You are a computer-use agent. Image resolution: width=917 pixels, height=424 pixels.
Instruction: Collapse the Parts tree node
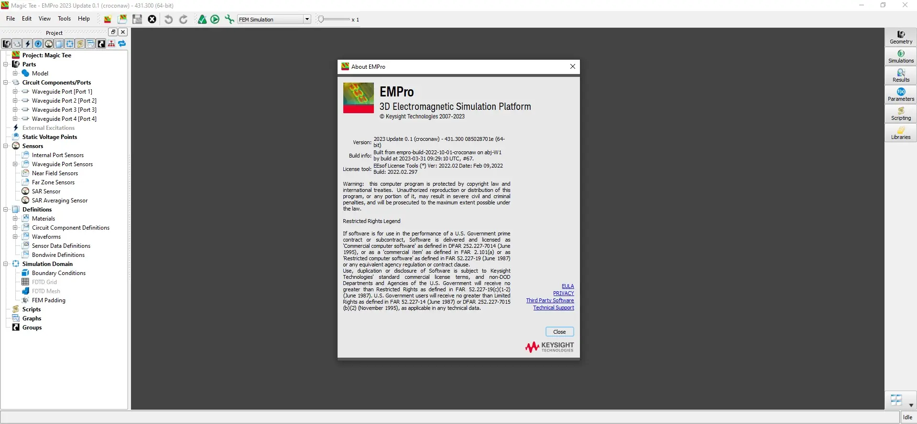click(6, 64)
